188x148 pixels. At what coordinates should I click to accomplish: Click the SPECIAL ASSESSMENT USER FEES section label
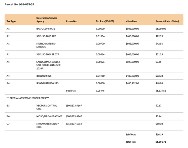(28, 98)
